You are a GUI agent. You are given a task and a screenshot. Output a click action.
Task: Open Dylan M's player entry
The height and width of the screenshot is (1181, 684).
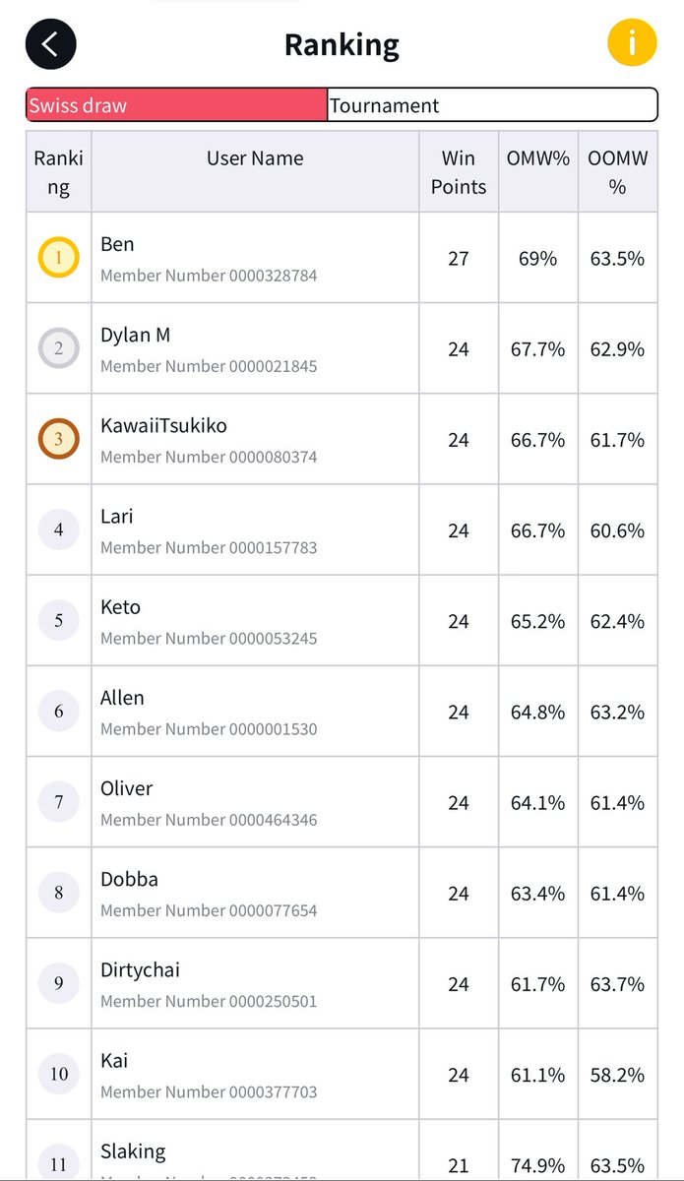tap(135, 335)
